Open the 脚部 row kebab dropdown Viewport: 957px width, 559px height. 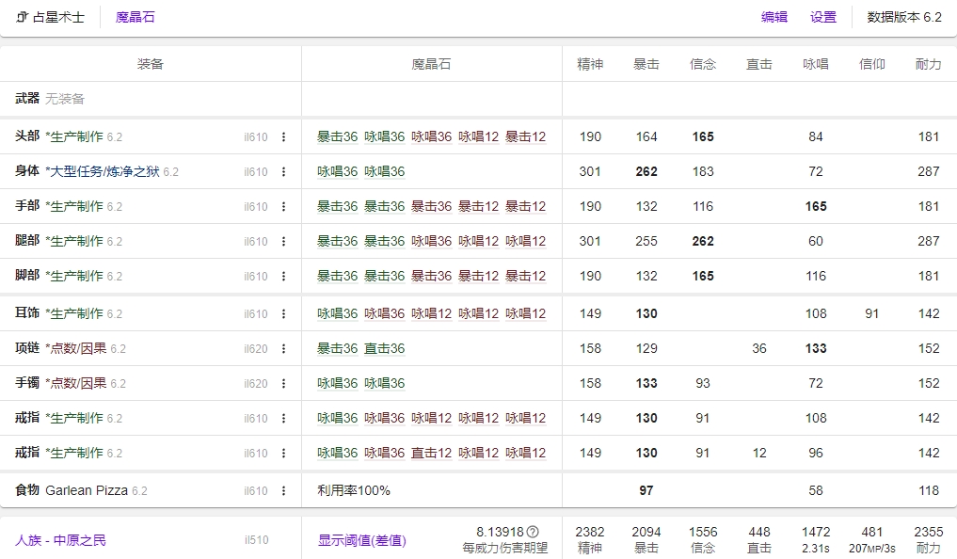coord(284,276)
